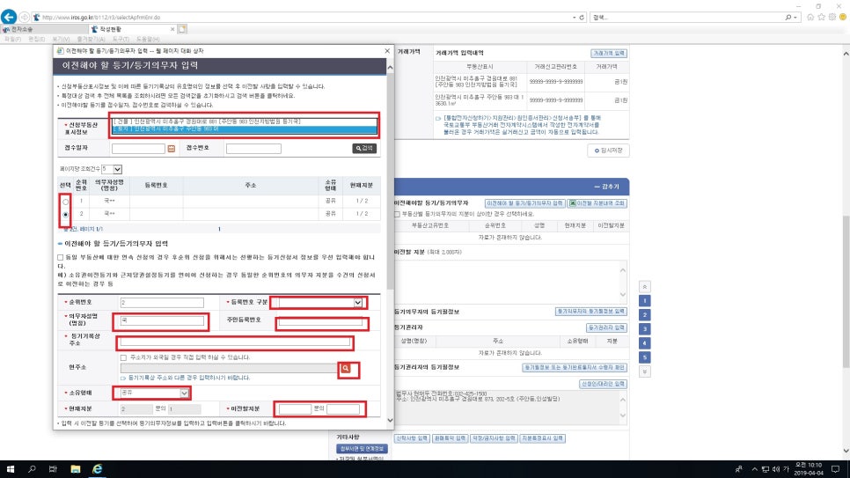Click the 현주소 address search magnifier

pos(346,368)
